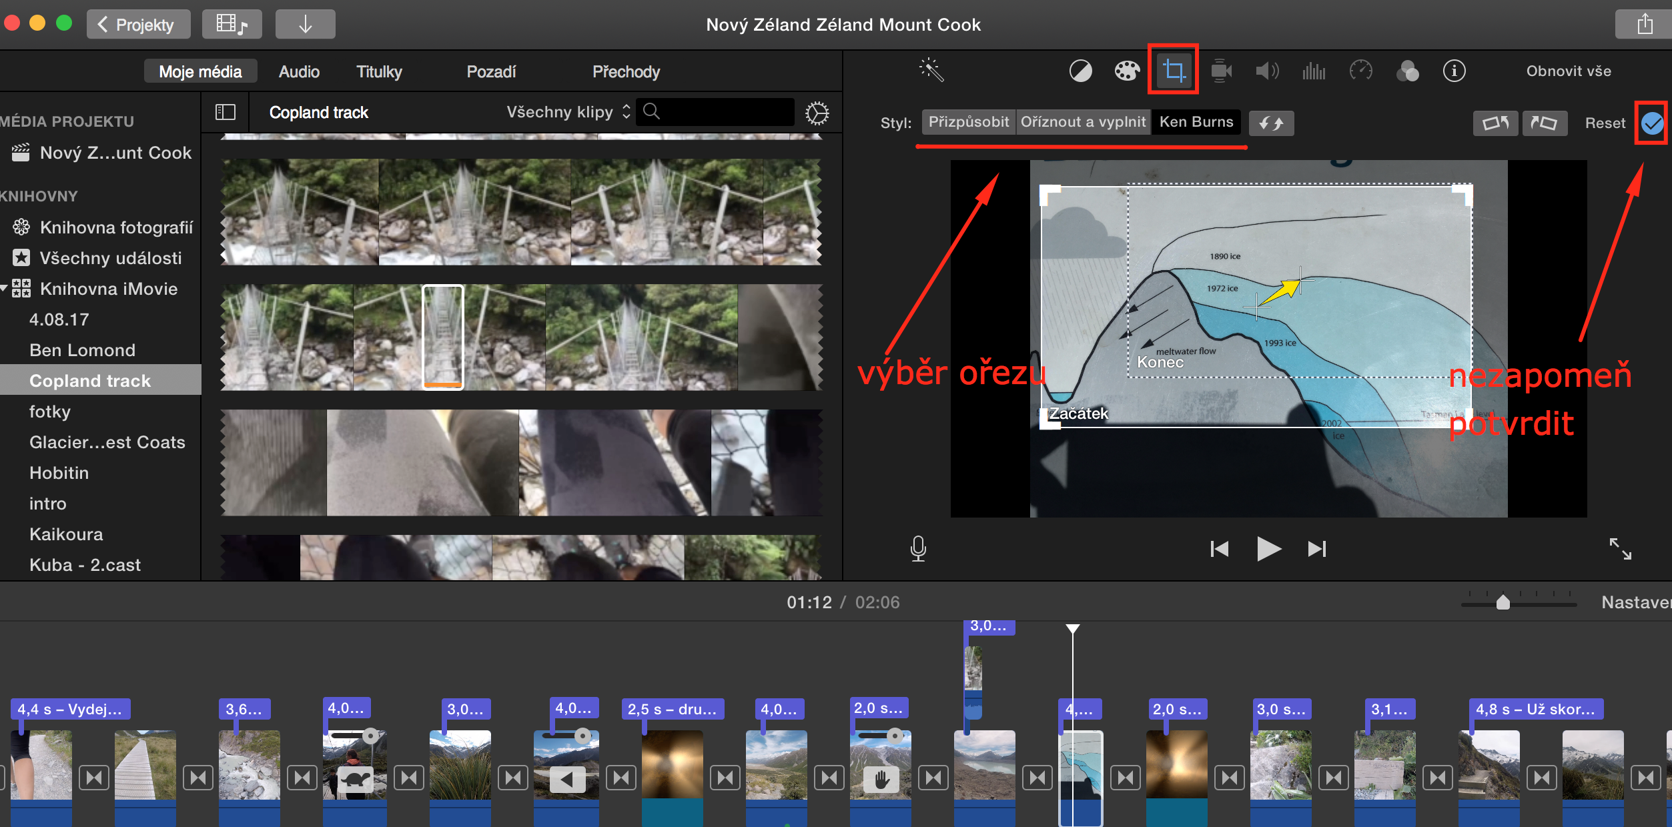Adjust the timeline zoom slider

point(1503,602)
